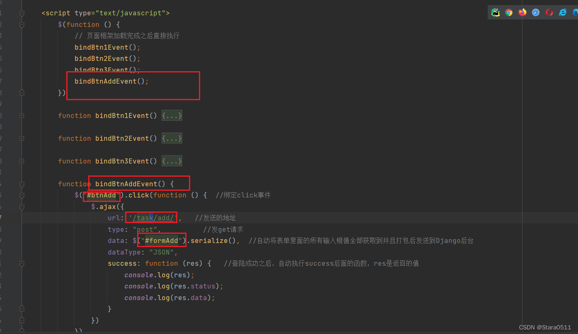Collapse the #btnAdd click handler fold marker

tap(22, 195)
